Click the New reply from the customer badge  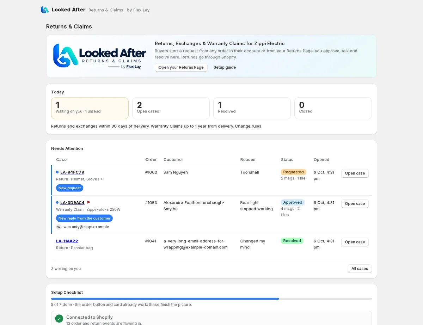[x=84, y=218]
